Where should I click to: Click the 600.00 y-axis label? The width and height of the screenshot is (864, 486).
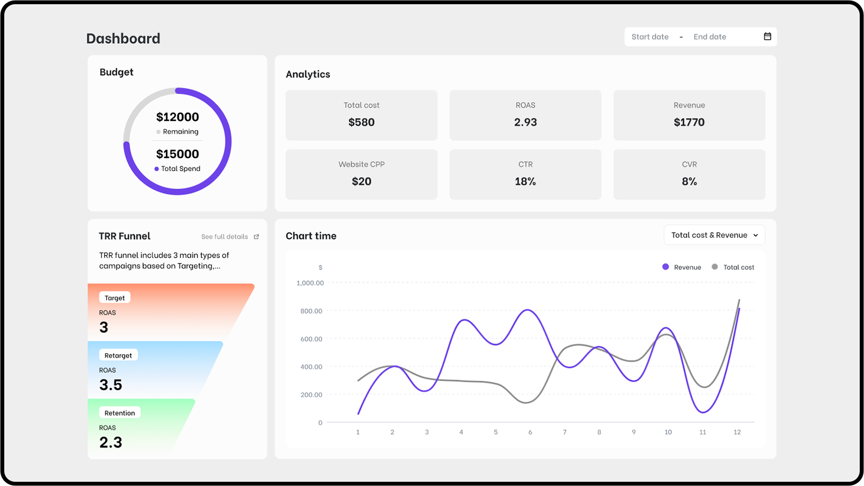click(311, 339)
